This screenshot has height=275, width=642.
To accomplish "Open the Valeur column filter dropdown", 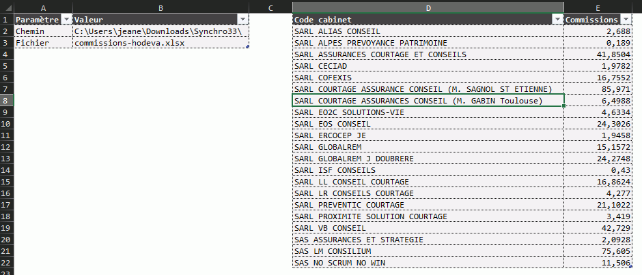I will [x=243, y=20].
